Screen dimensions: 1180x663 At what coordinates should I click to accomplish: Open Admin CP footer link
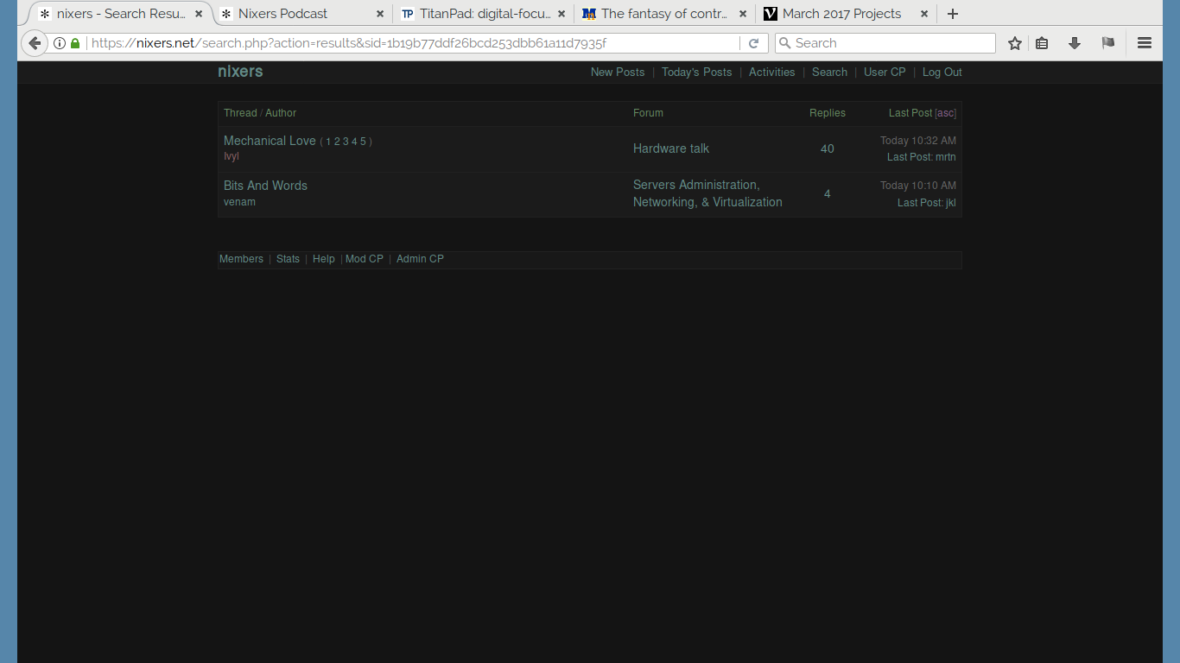pyautogui.click(x=420, y=259)
